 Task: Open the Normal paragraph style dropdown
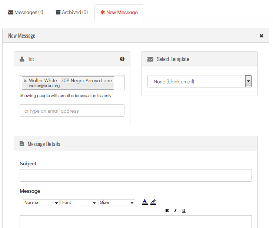coord(41,202)
